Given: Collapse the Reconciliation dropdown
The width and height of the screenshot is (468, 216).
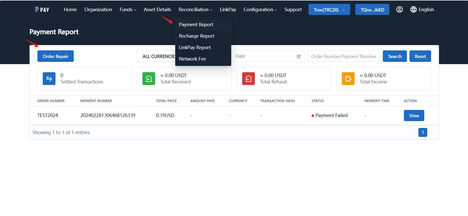Looking at the screenshot, I should pos(195,9).
